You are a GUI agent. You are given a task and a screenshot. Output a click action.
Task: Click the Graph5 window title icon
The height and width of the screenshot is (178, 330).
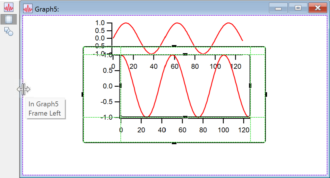[x=28, y=9]
